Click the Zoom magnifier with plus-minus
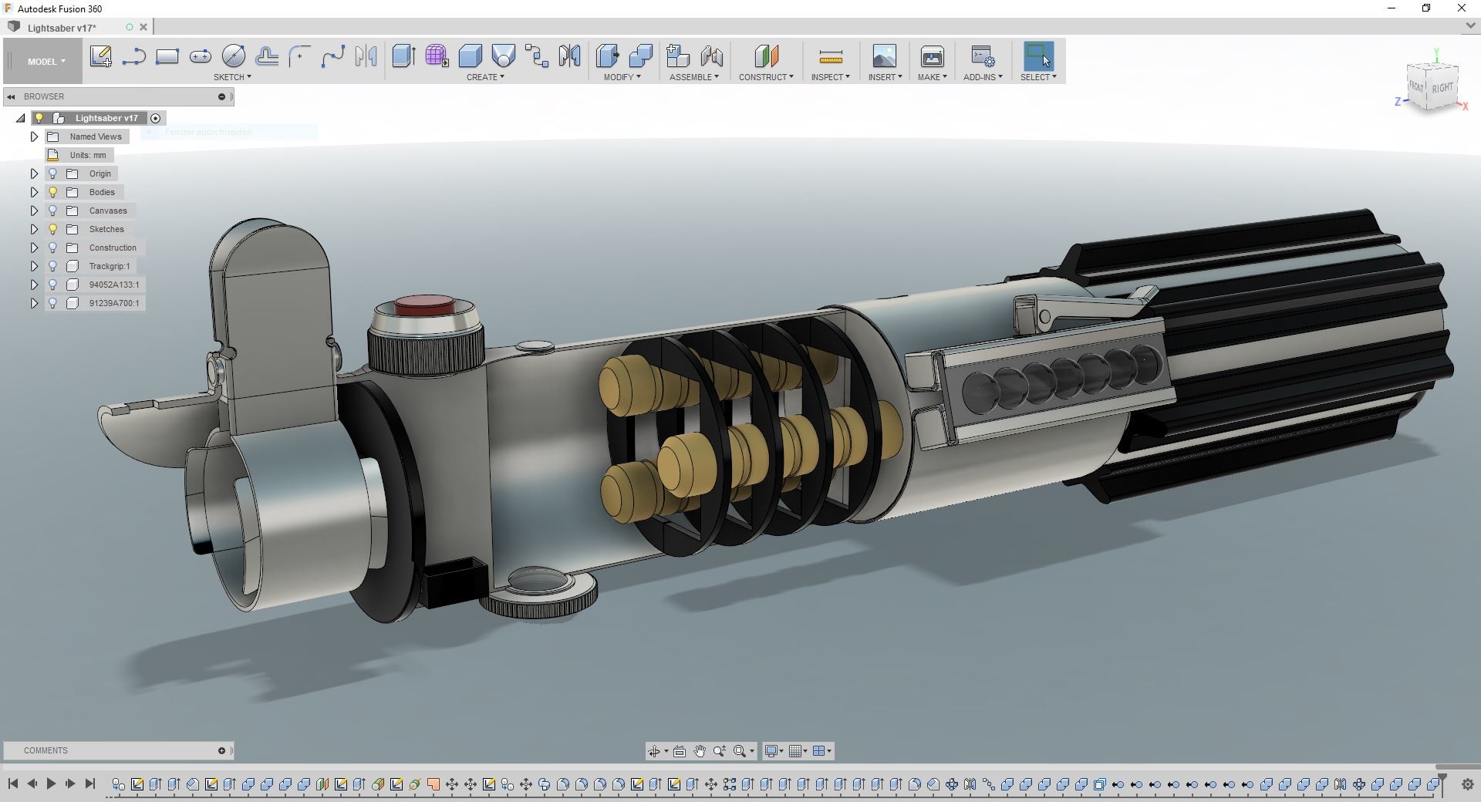 coord(720,751)
